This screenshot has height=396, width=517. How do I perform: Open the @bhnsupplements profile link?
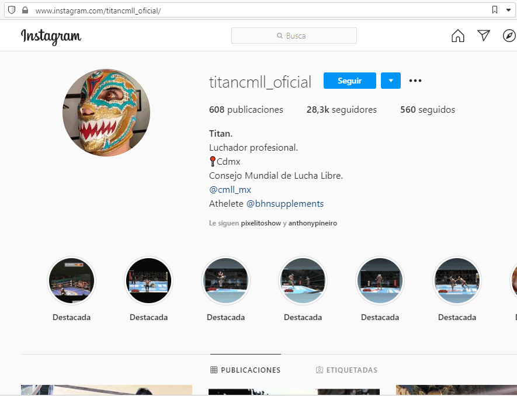coord(286,203)
